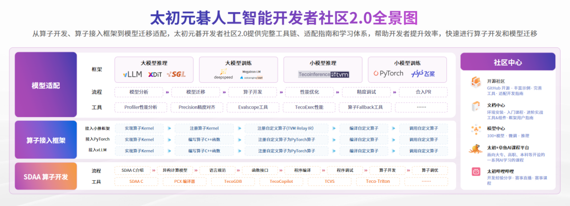Click the 飞桨 PaddlePaddle logo
The height and width of the screenshot is (206, 570).
coord(423,74)
